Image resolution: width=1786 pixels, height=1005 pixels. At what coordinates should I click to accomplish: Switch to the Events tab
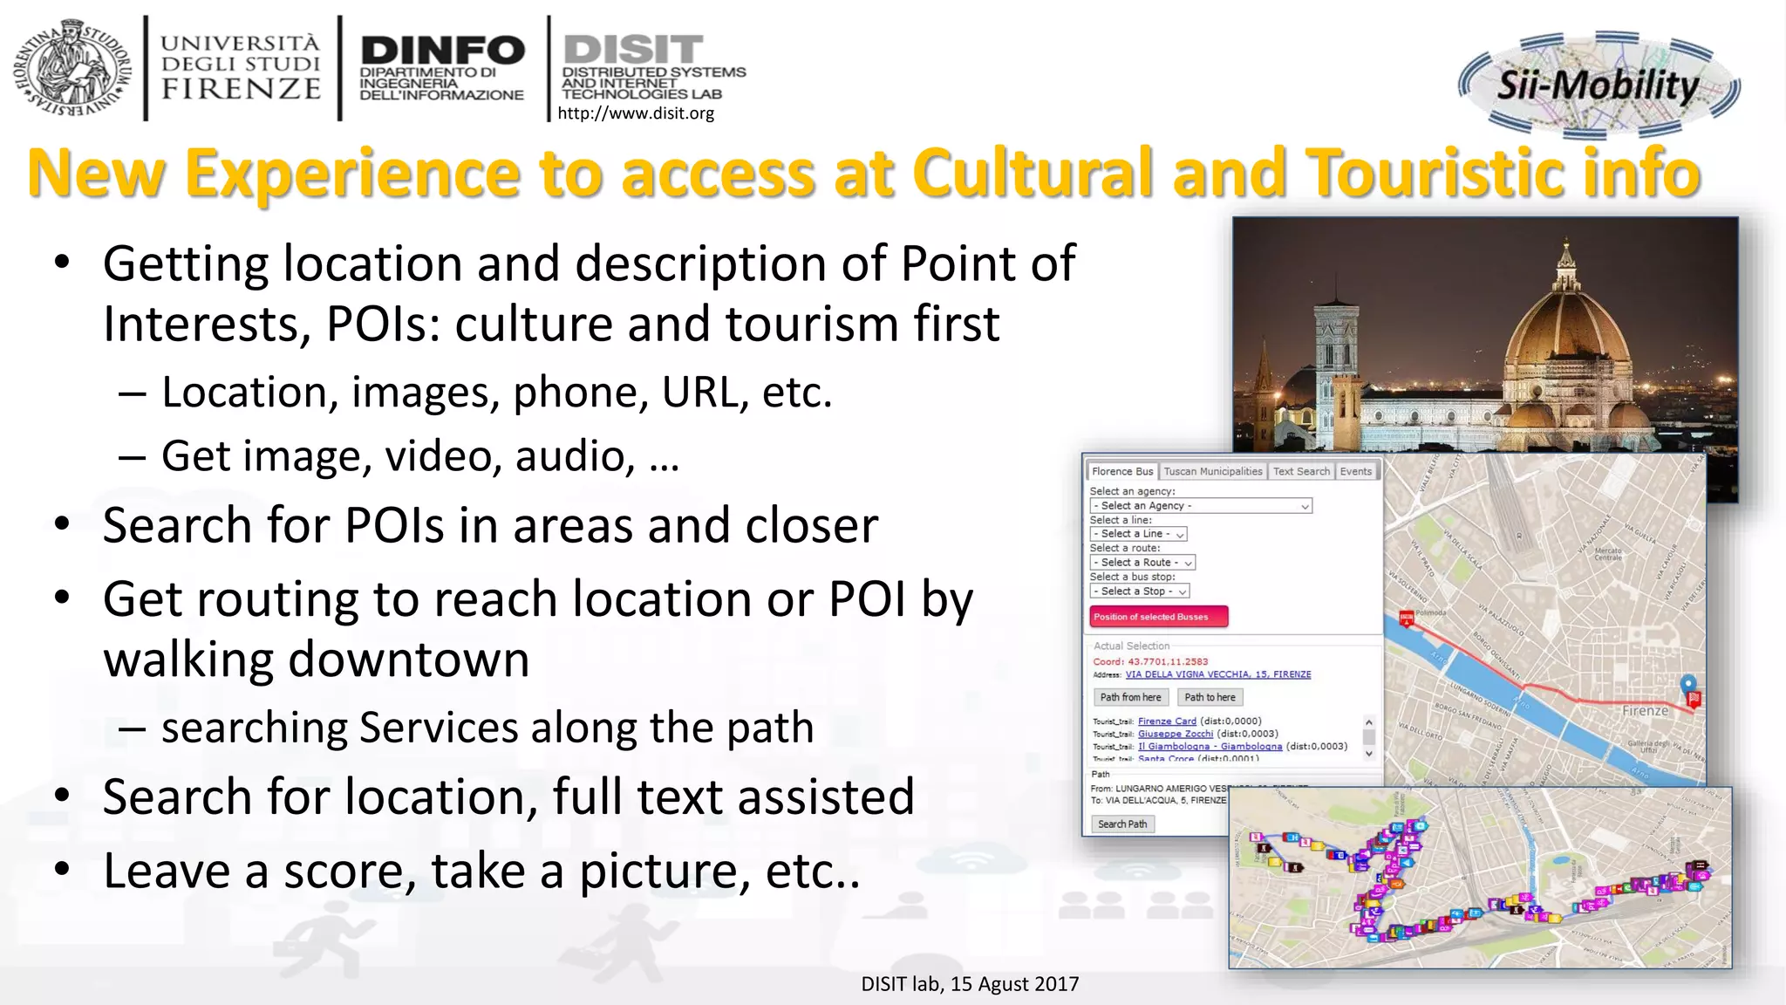[1356, 471]
